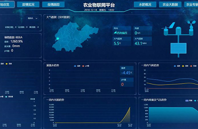Toggle blue 温度 legend in 灌溉水趋势 chart
This screenshot has height=129, width=198.
[77, 66]
